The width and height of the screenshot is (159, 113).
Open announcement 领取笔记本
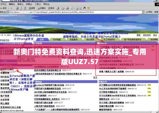tap(104, 99)
